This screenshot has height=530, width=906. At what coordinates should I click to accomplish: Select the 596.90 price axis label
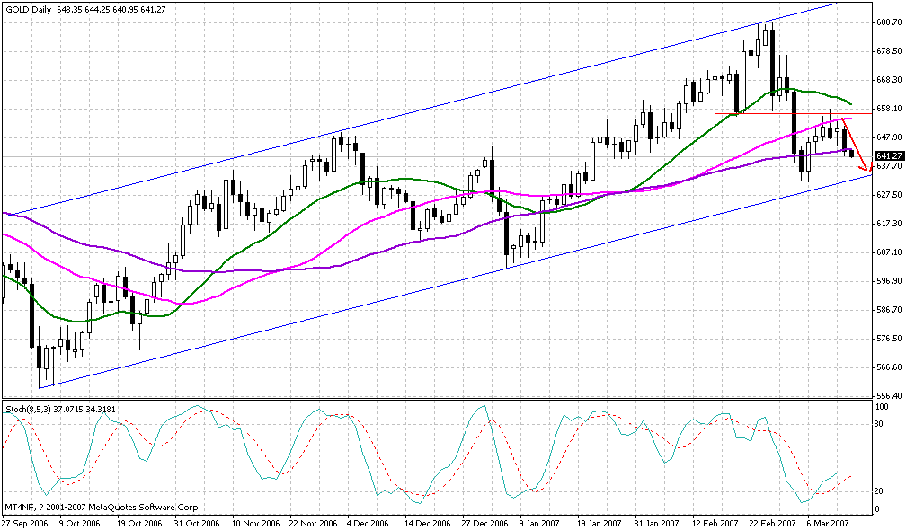(889, 281)
